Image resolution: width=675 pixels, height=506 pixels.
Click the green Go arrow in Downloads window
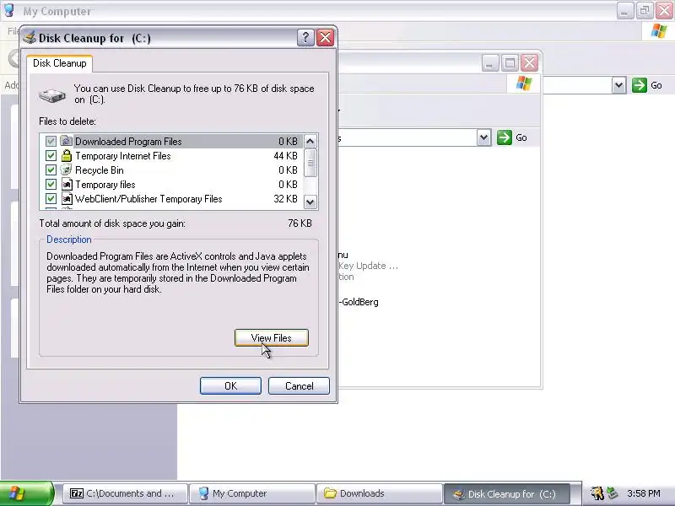(x=504, y=137)
